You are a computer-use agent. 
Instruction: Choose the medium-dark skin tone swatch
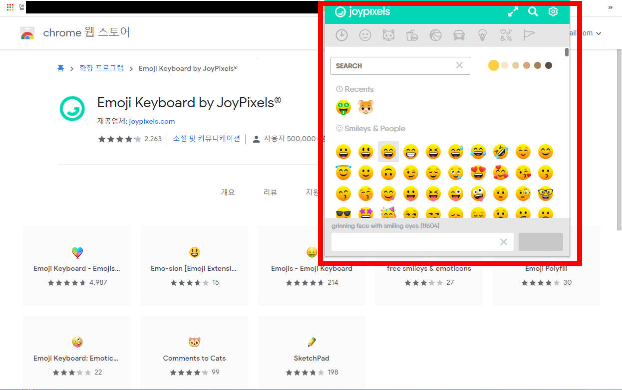click(538, 65)
